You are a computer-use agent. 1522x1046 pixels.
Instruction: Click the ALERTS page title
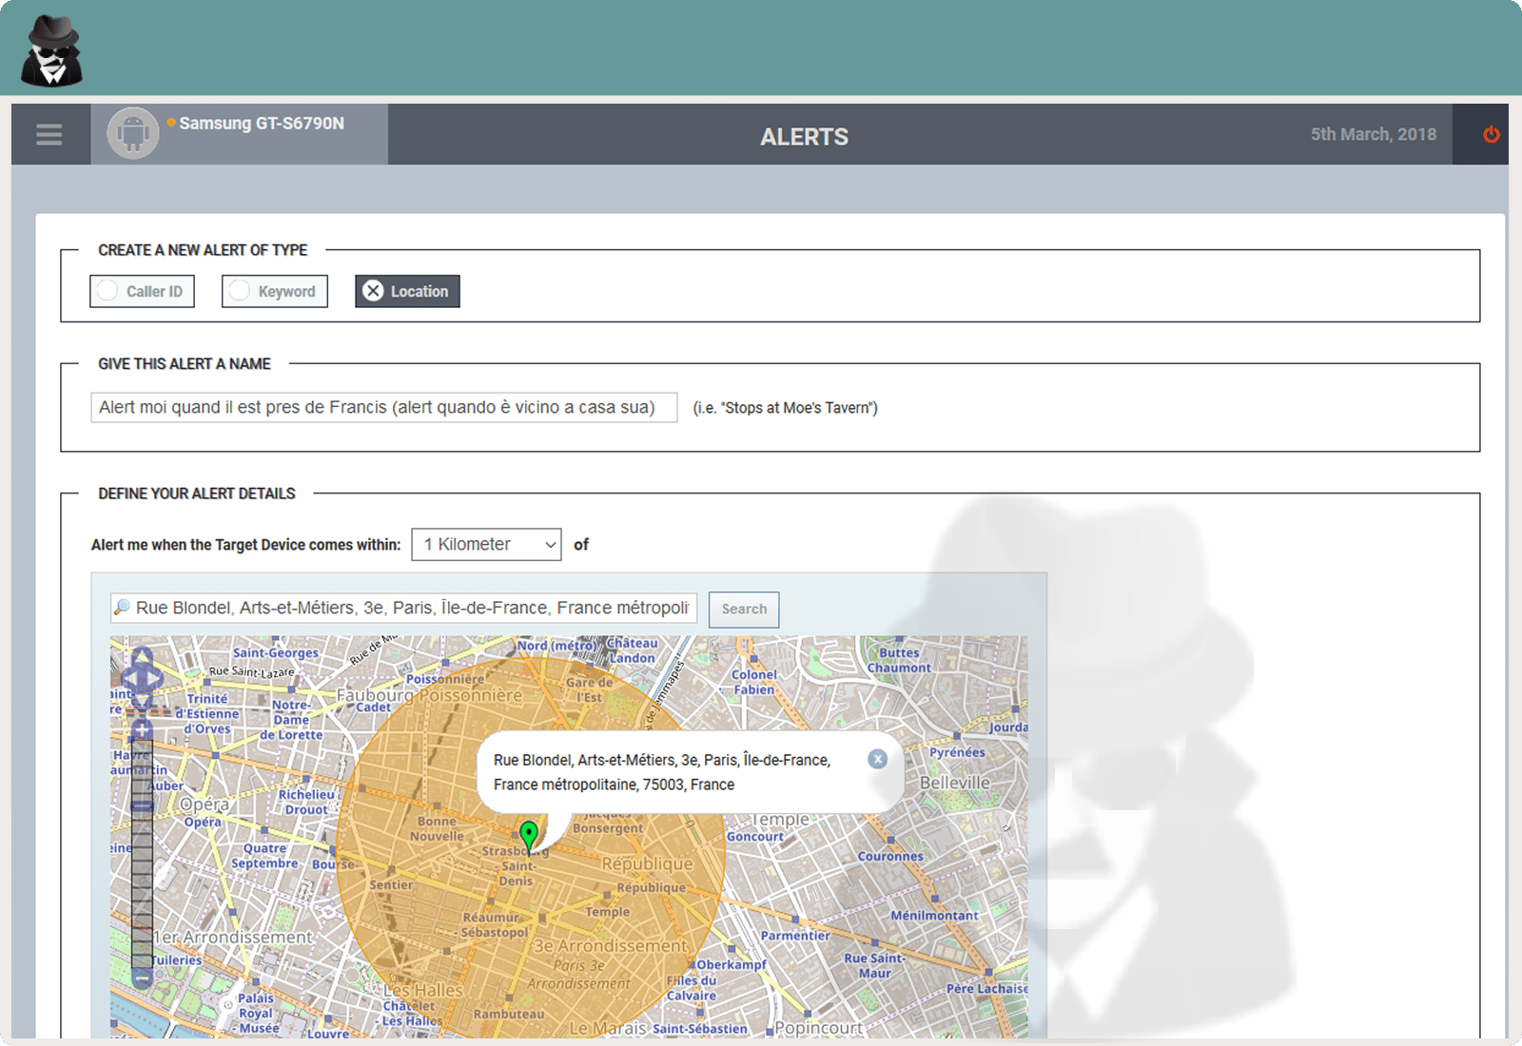click(804, 137)
